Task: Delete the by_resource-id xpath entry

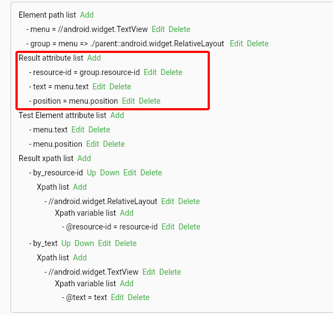Action: coord(151,173)
